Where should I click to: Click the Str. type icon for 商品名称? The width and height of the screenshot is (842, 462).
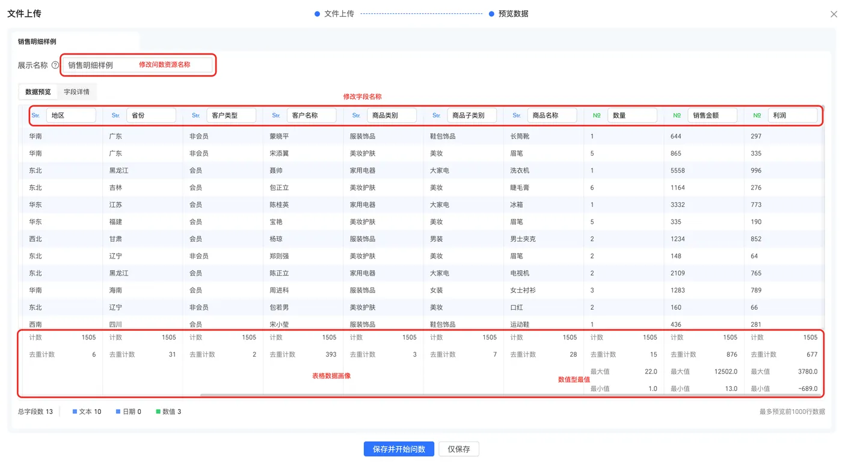(x=517, y=115)
